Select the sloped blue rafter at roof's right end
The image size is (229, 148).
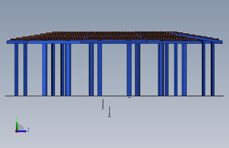(198, 38)
